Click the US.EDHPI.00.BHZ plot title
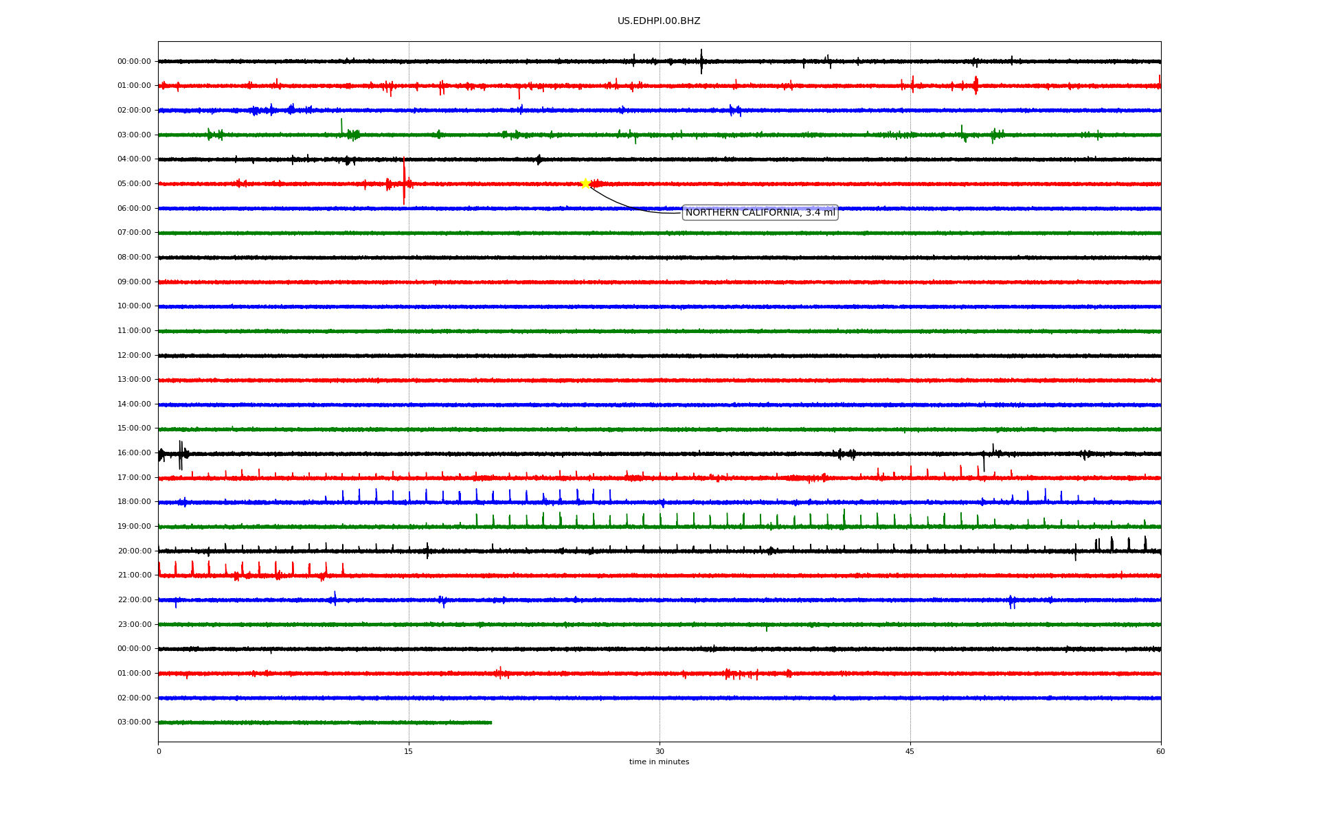Image resolution: width=1319 pixels, height=824 pixels. pos(659,21)
